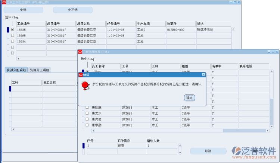Click the 全选 select-all button

coord(23,10)
